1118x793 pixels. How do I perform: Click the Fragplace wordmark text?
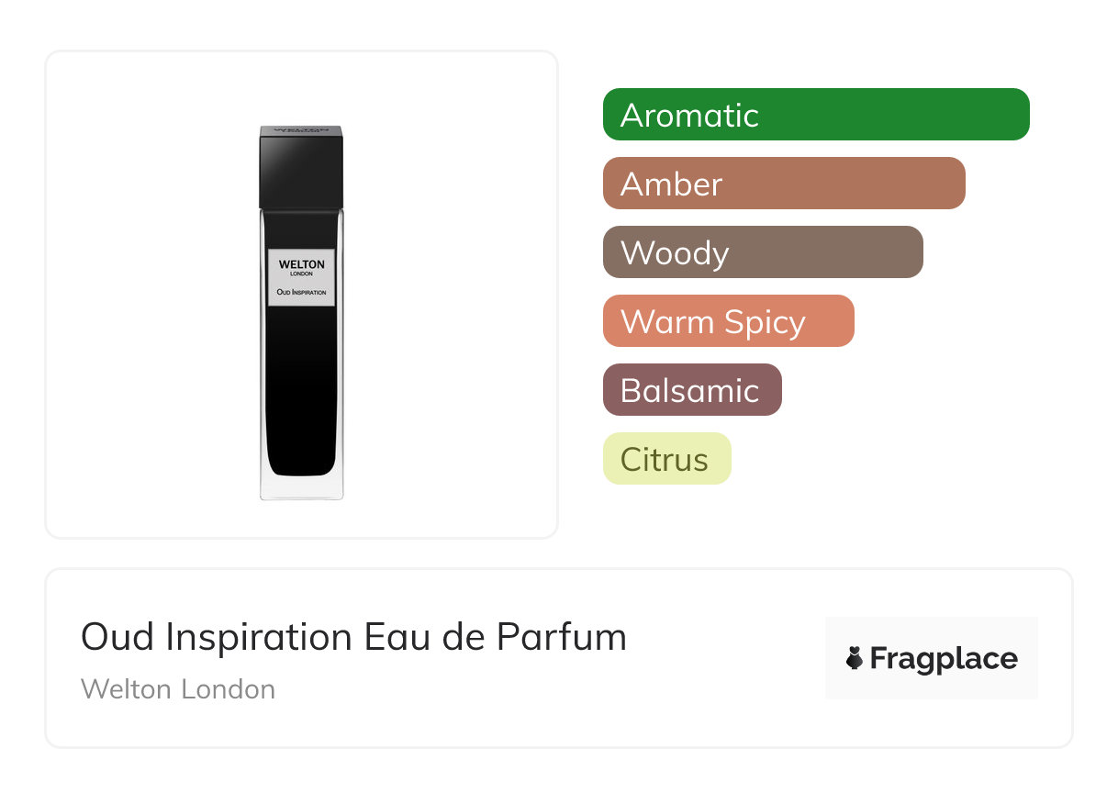coord(943,659)
